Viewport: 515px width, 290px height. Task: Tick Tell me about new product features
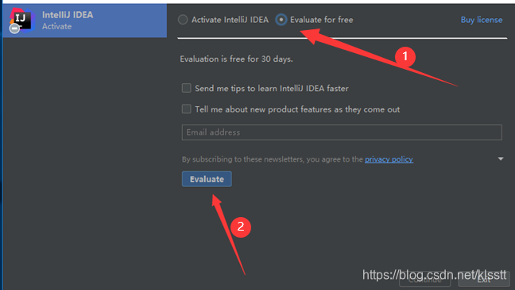187,109
